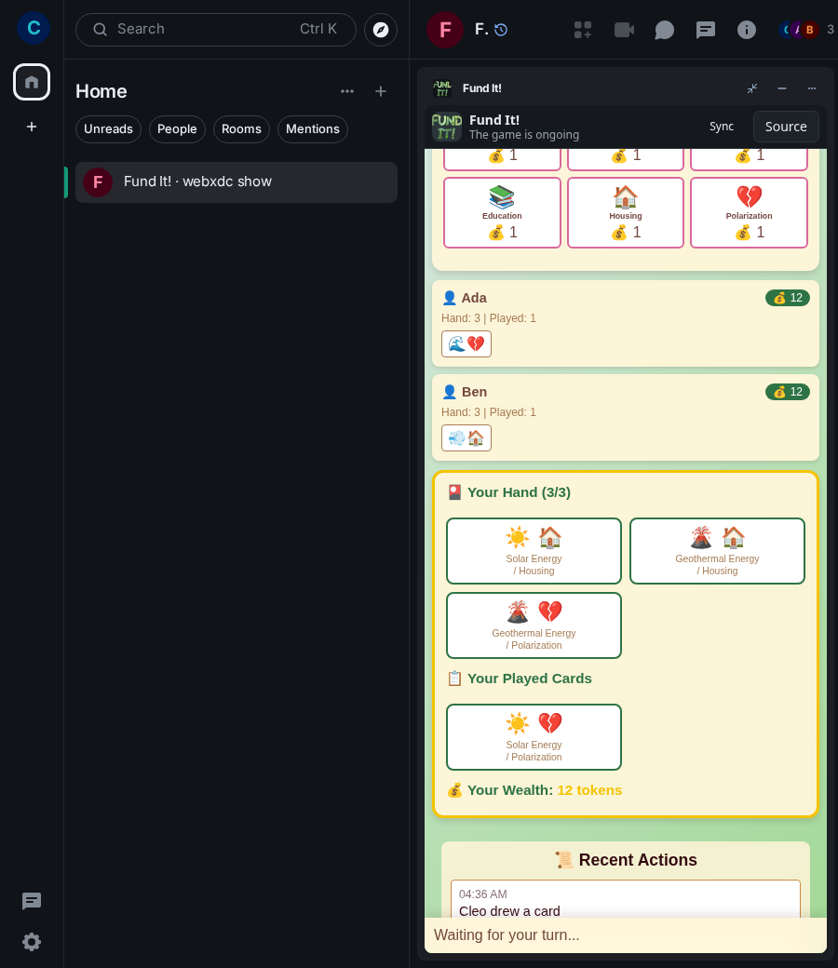Click Ada's played card thumbnail
This screenshot has height=968, width=838.
point(466,343)
